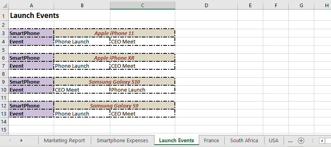Select the Launch Events sheet tab
The width and height of the screenshot is (331, 147).
pos(176,141)
